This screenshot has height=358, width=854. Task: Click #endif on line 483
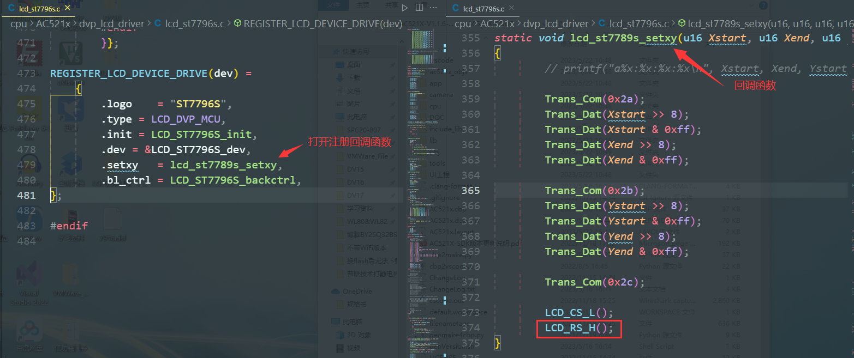[x=69, y=226]
